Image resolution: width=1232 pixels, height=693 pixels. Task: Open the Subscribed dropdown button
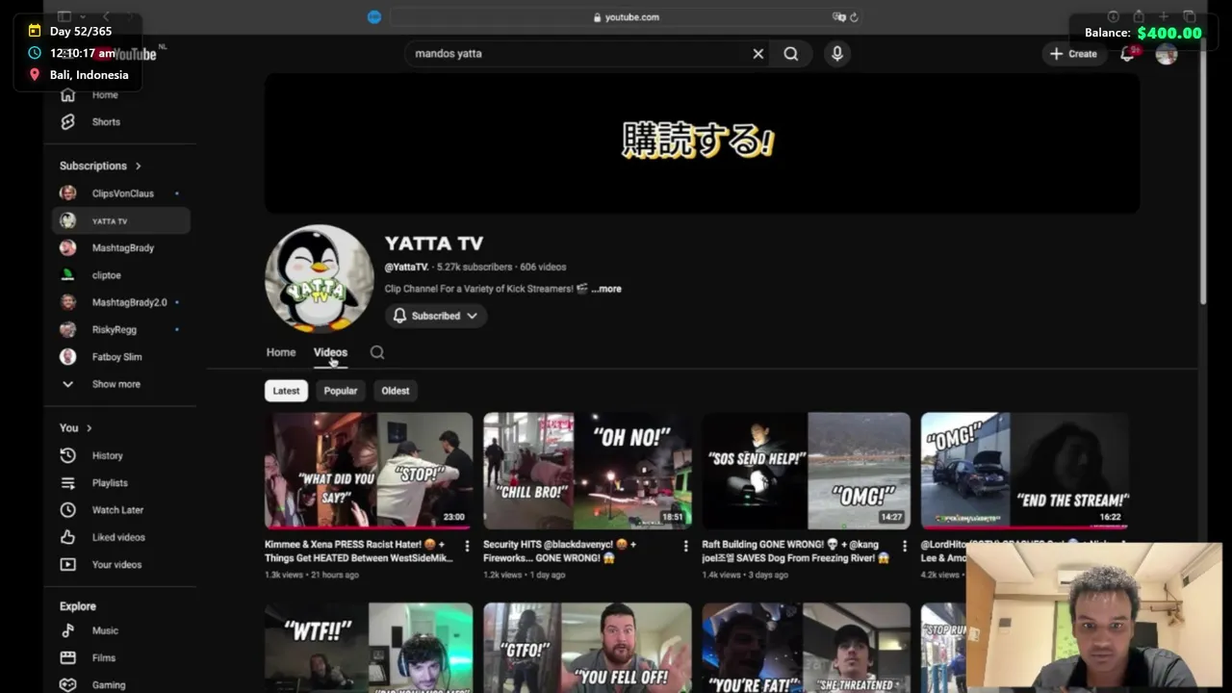[436, 316]
